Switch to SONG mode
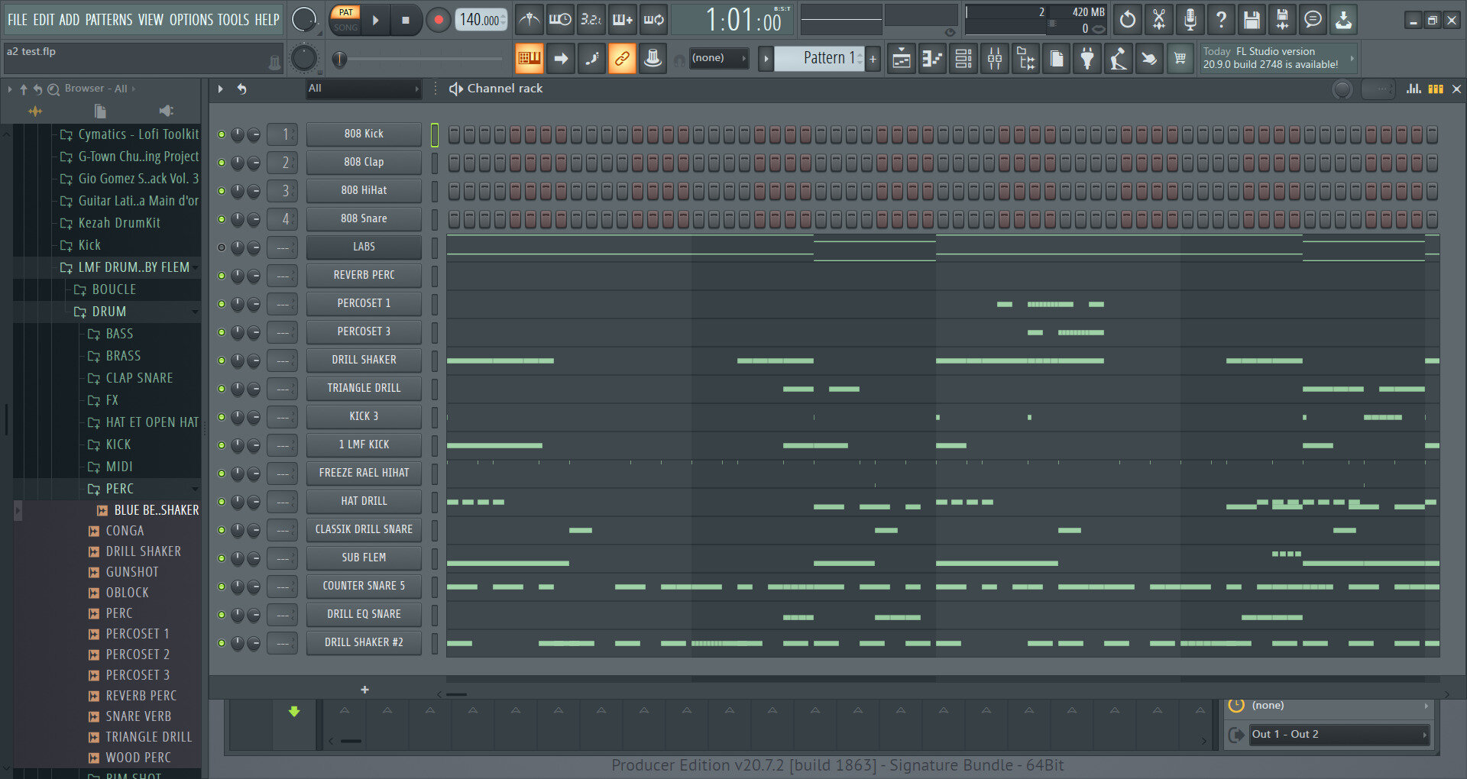 [x=345, y=27]
